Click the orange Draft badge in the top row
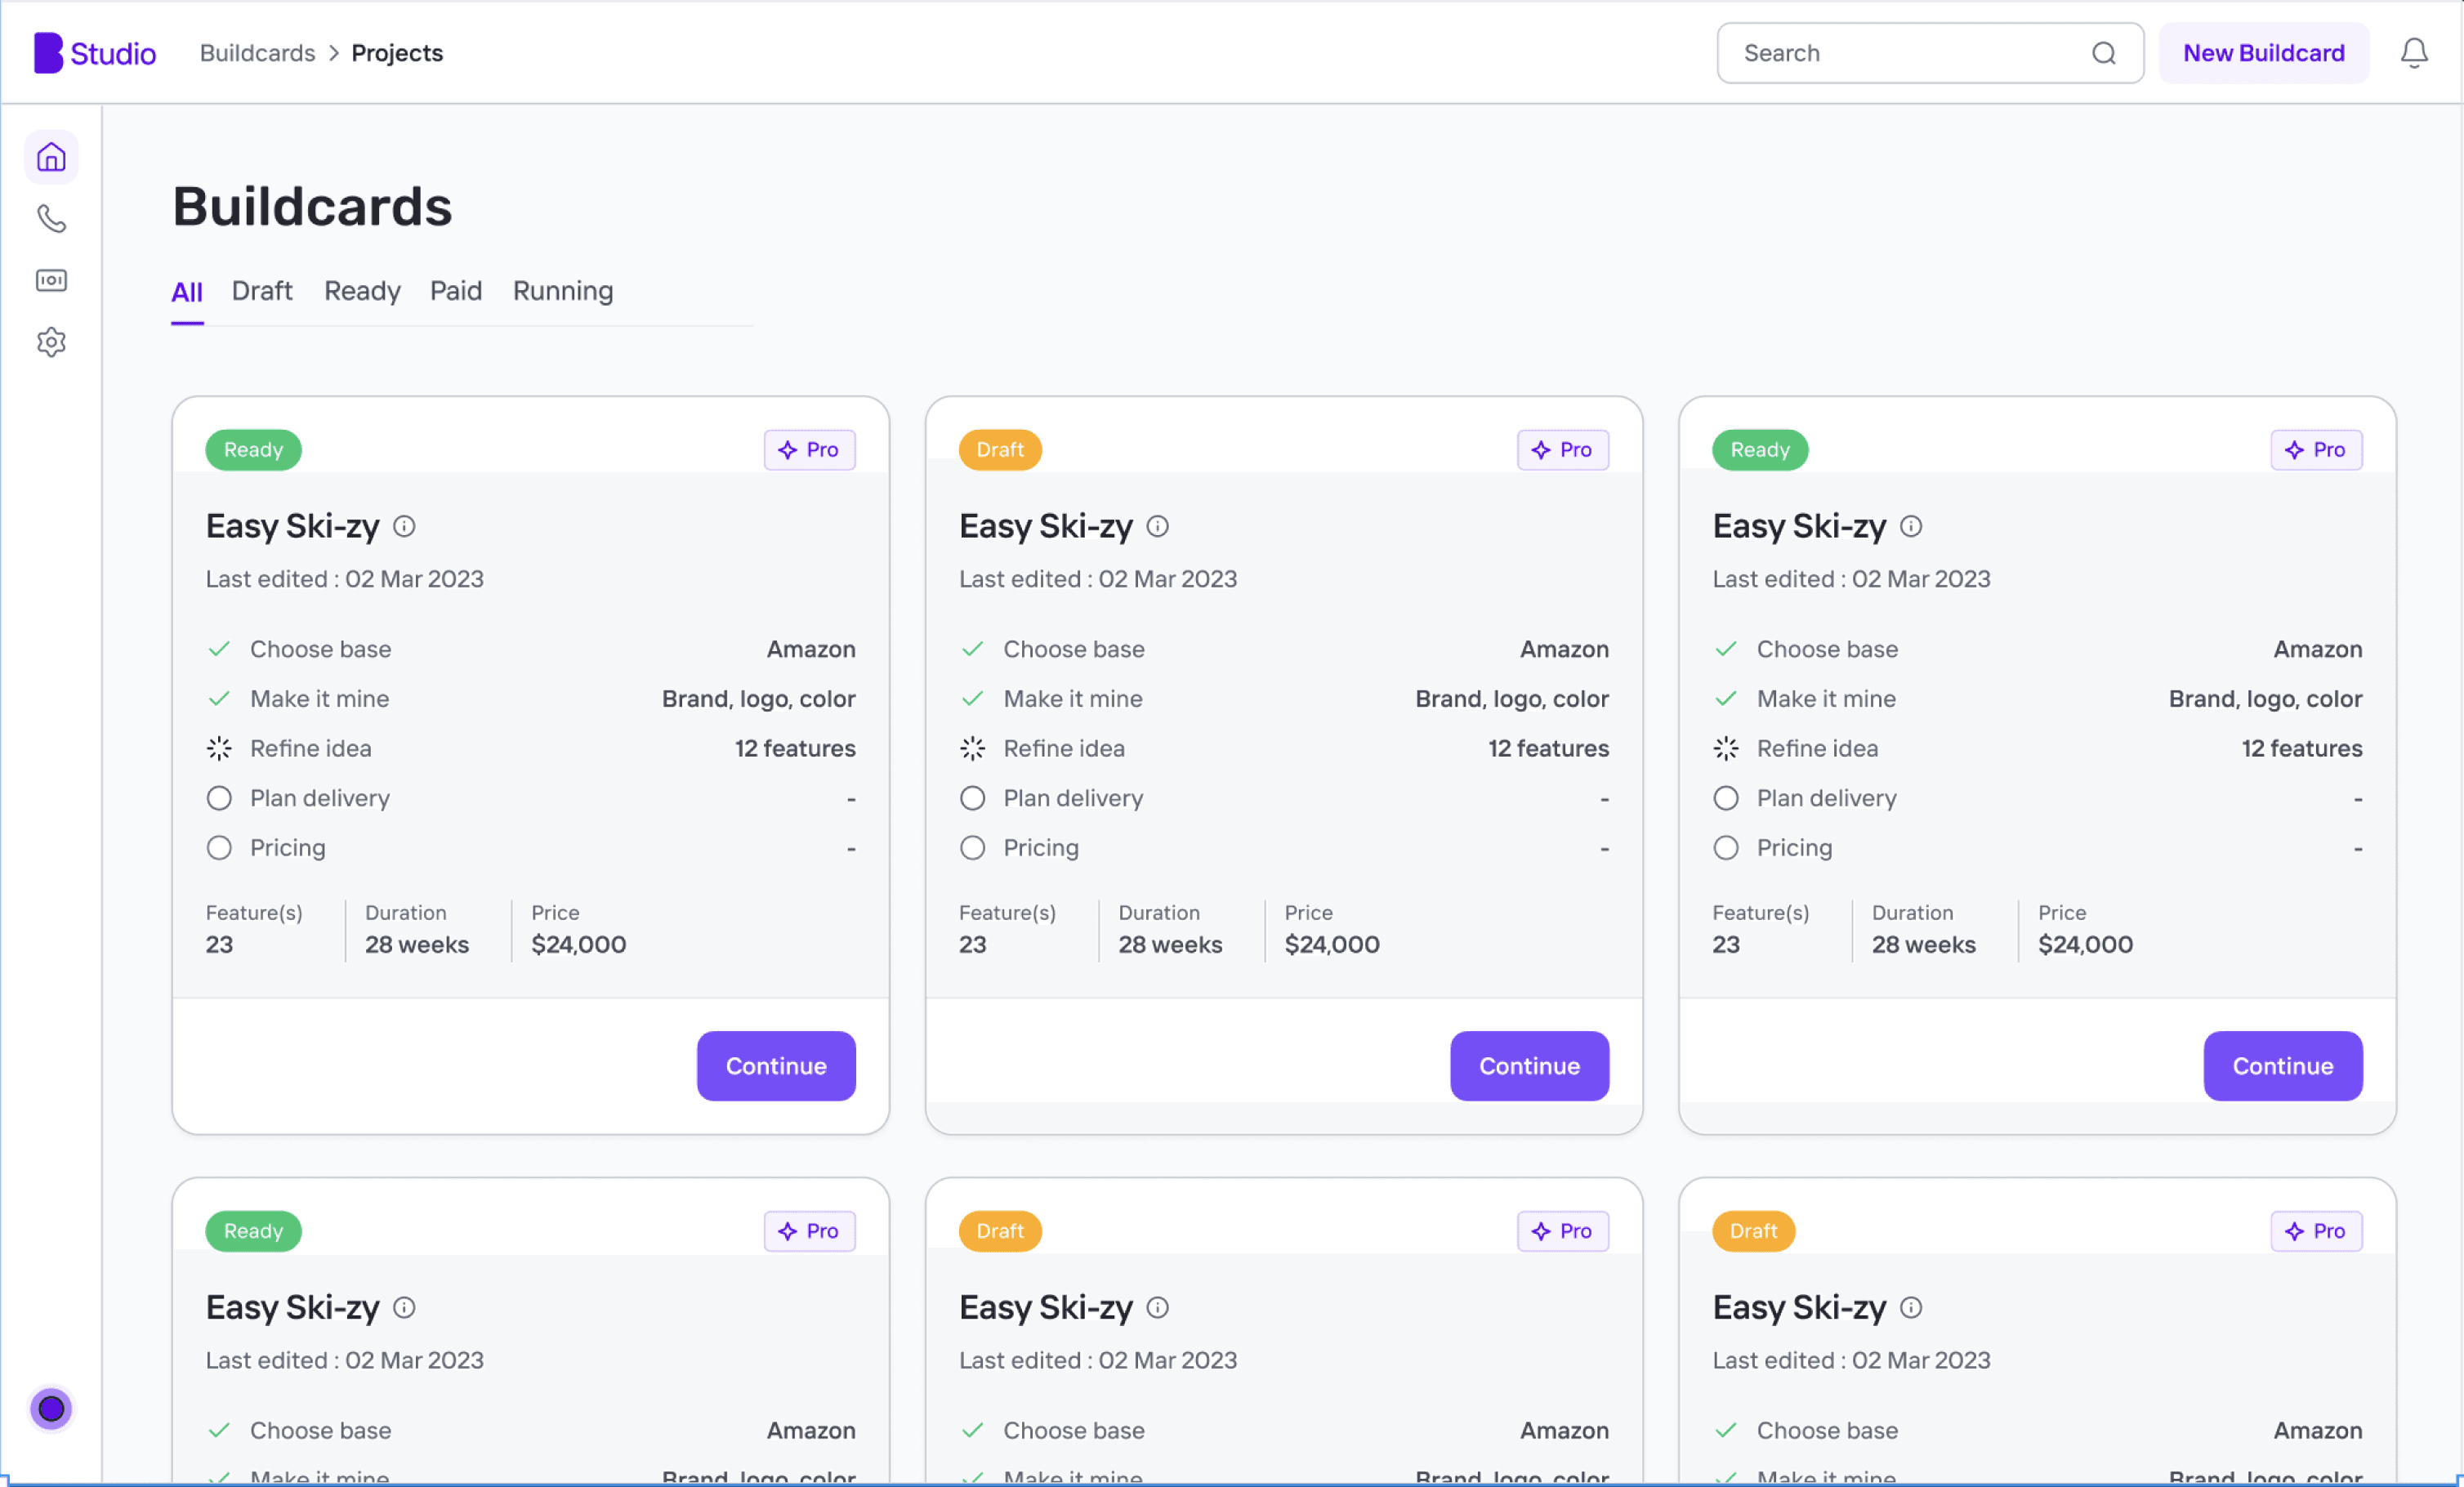2464x1487 pixels. coord(1000,450)
